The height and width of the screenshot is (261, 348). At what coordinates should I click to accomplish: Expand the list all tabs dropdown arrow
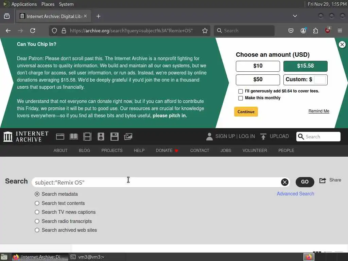295,16
